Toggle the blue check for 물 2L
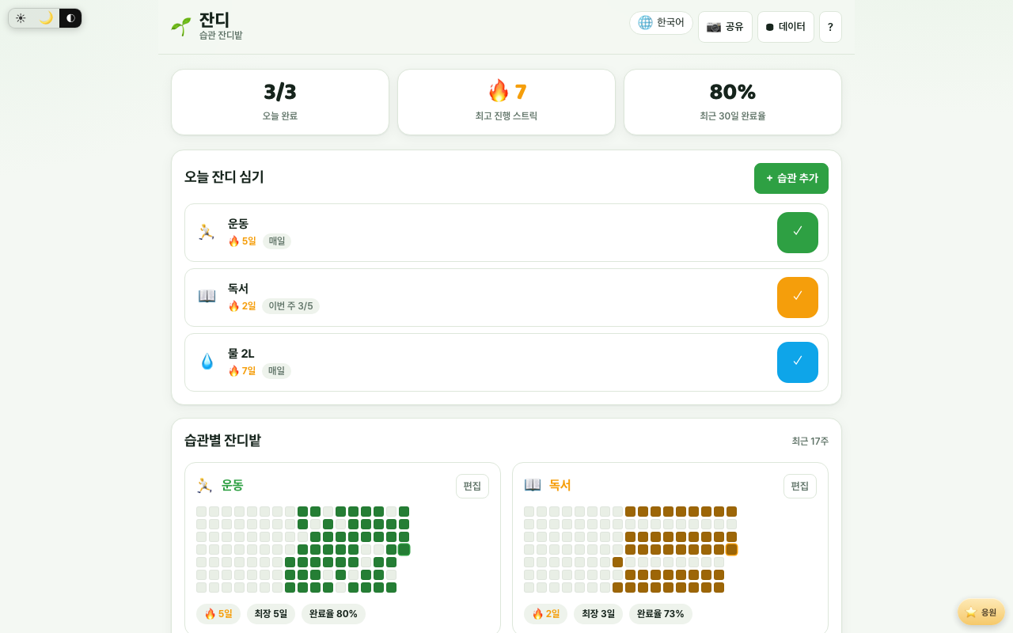This screenshot has height=633, width=1013. coord(798,362)
